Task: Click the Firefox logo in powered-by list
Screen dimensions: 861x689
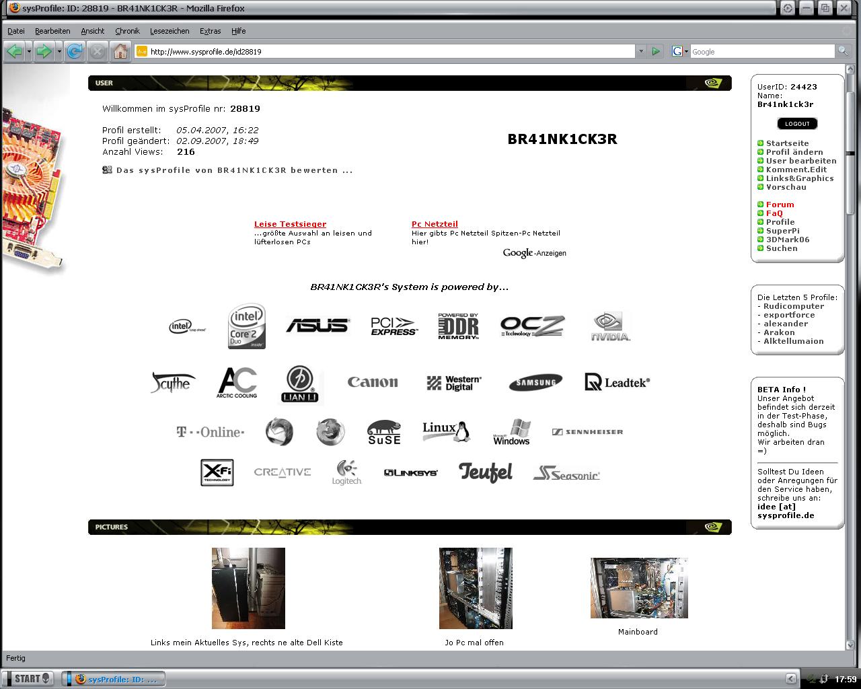Action: pos(330,432)
